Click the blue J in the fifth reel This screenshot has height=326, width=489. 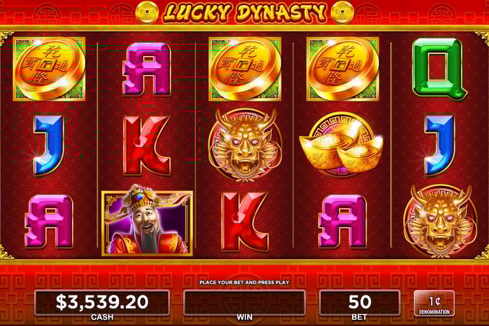pyautogui.click(x=439, y=145)
